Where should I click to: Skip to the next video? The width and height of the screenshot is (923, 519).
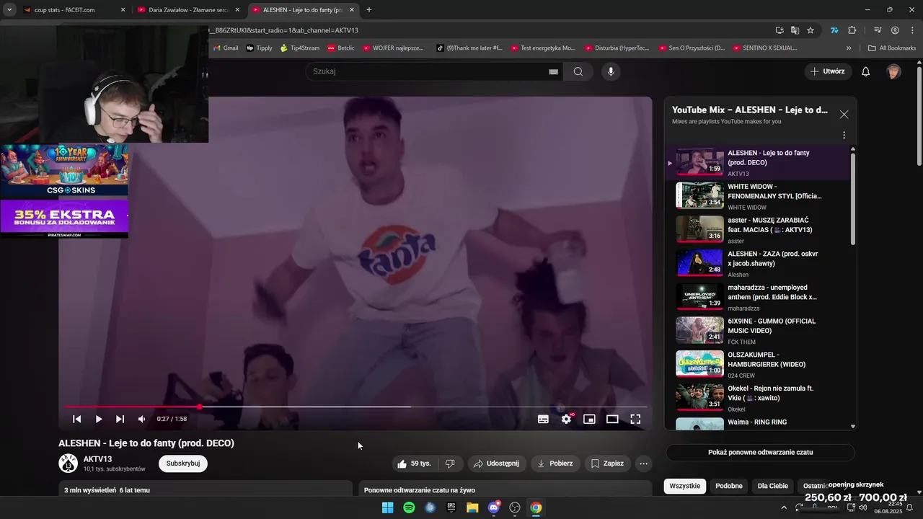pyautogui.click(x=120, y=419)
